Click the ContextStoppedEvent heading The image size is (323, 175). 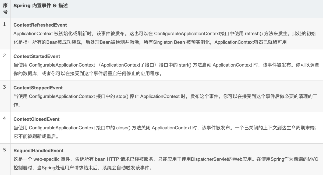point(38,88)
